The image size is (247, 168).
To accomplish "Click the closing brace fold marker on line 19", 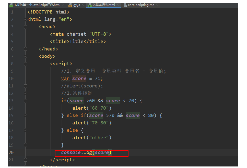I will (25, 145).
